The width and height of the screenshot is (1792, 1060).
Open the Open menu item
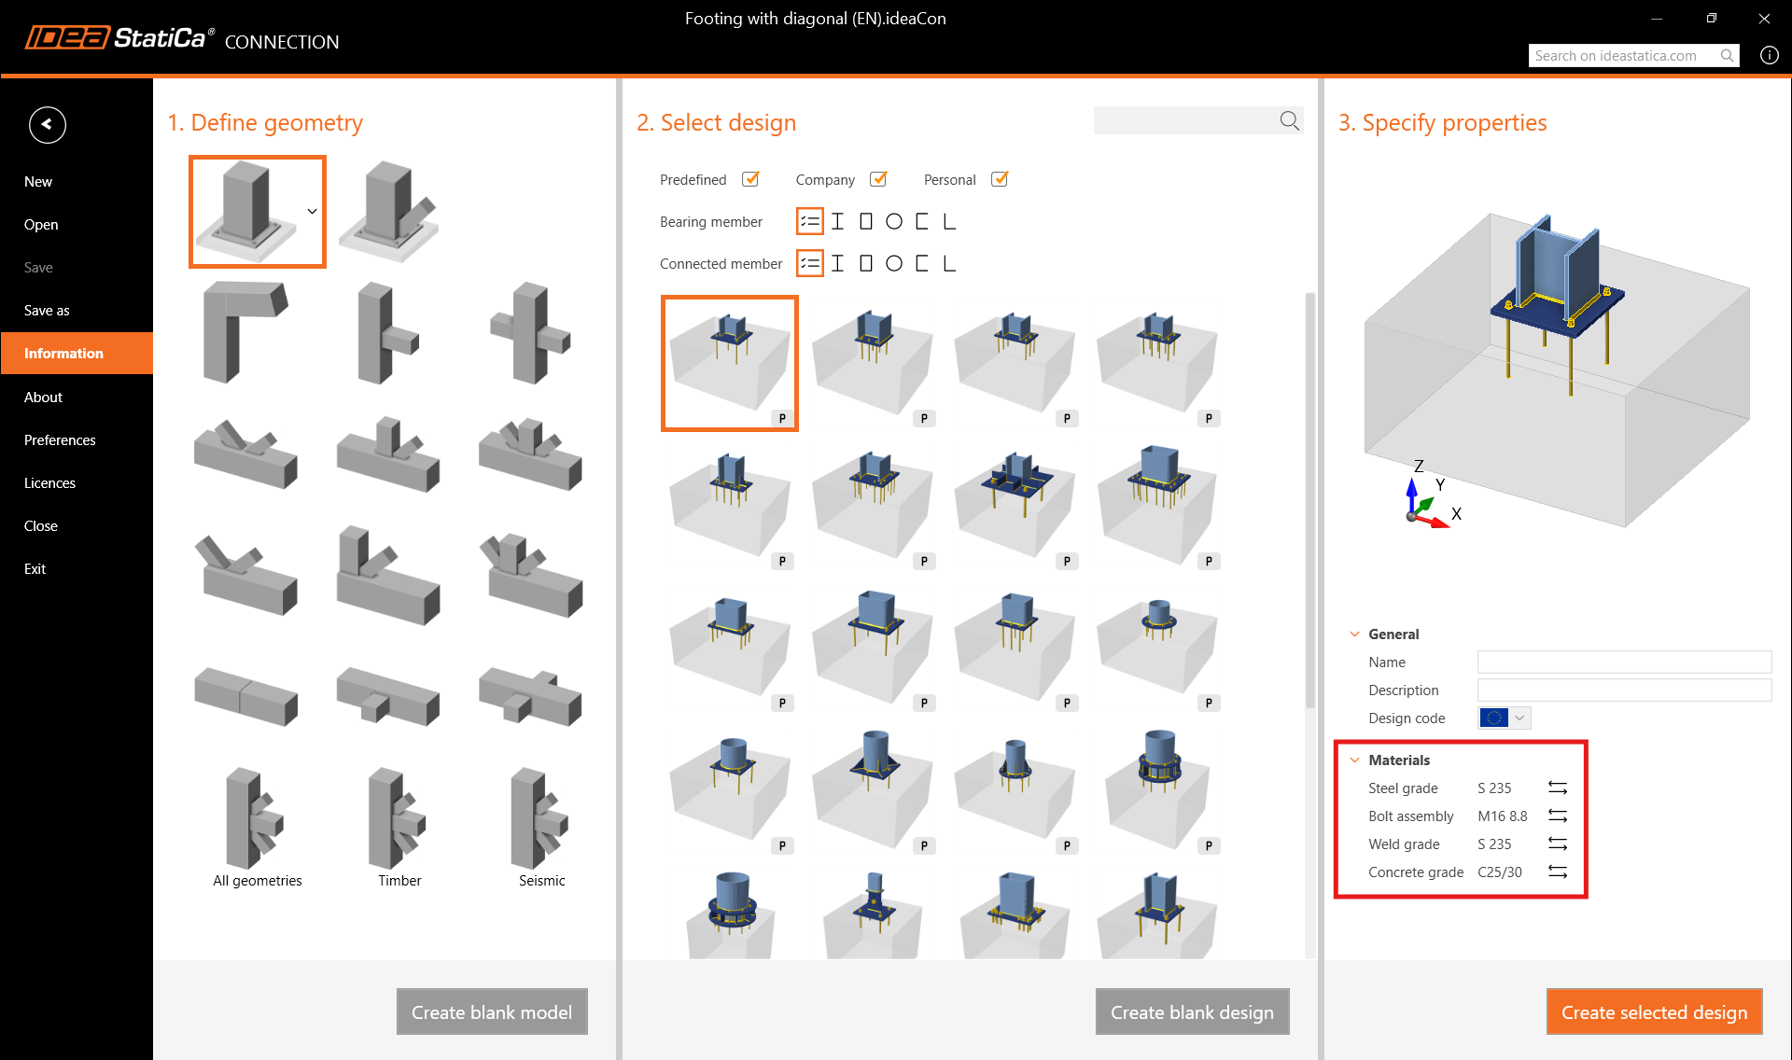coord(77,224)
